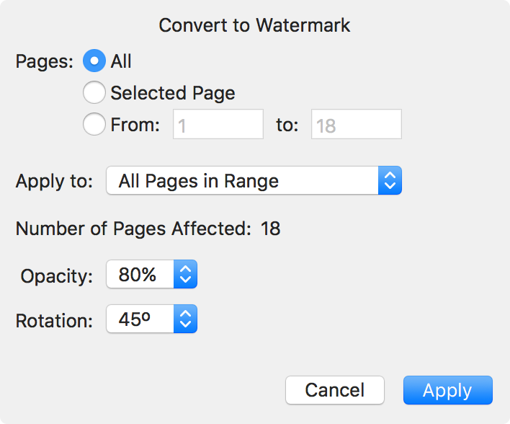Click the 'Pages:' label
Image resolution: width=510 pixels, height=424 pixels.
[45, 61]
